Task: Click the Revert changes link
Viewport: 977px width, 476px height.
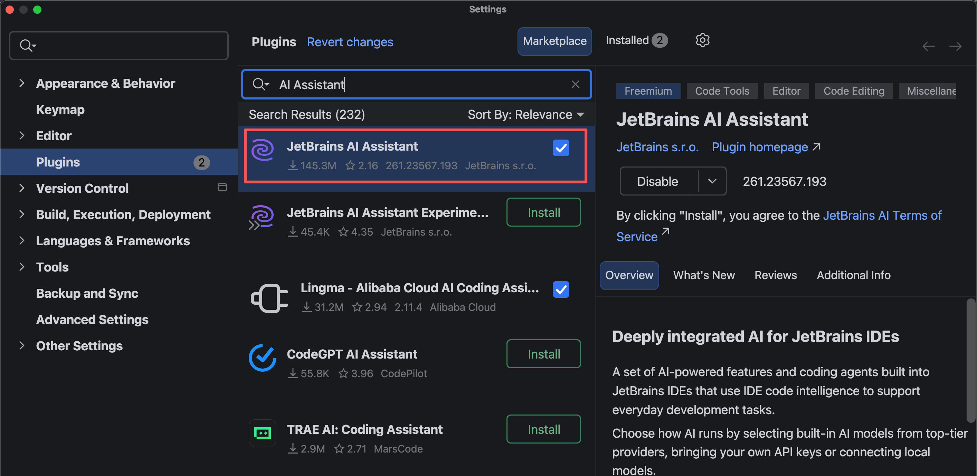Action: pos(350,42)
